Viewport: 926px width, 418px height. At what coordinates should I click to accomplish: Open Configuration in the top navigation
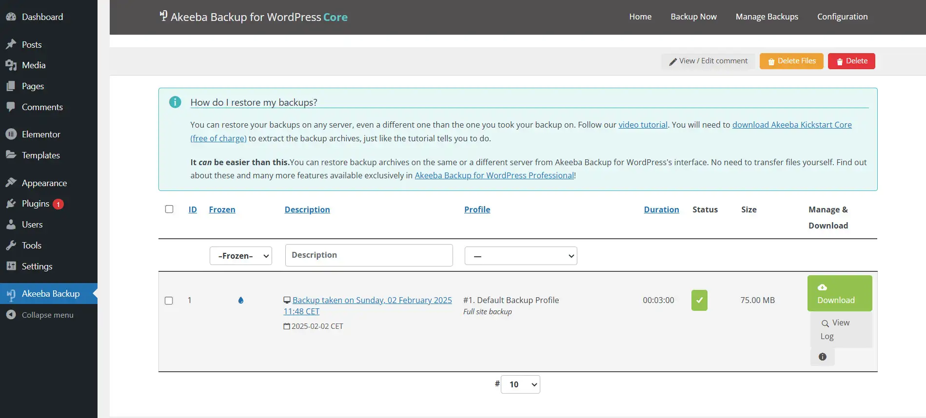point(842,17)
